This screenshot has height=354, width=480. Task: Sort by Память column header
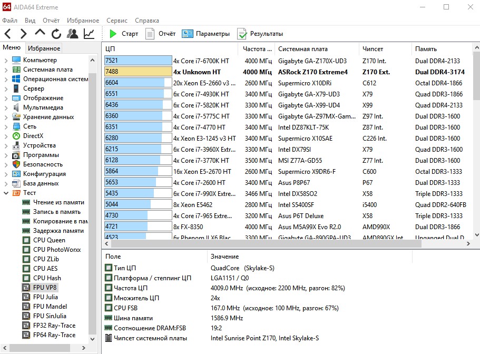coord(442,49)
